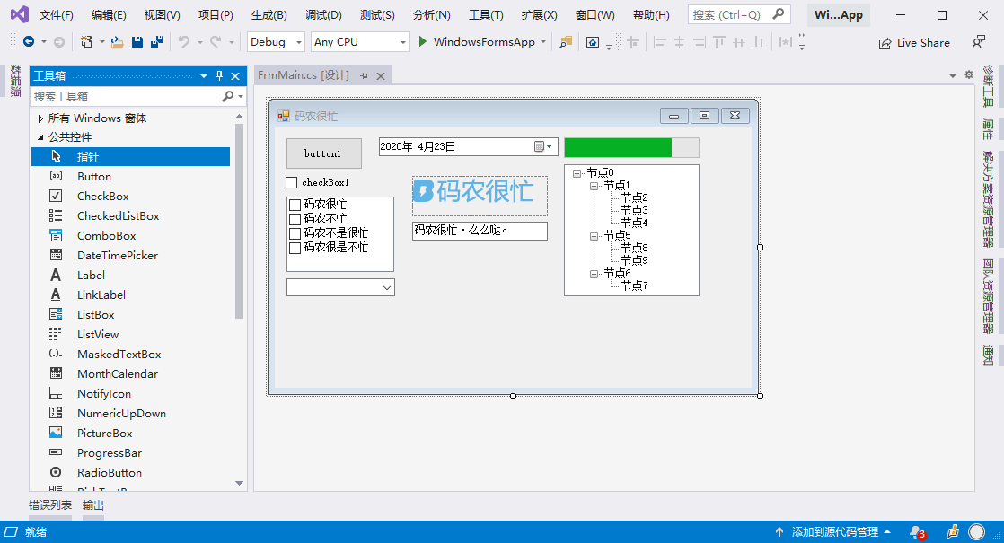Click the 搜索 (Ctrl+Q) search box

tap(739, 14)
